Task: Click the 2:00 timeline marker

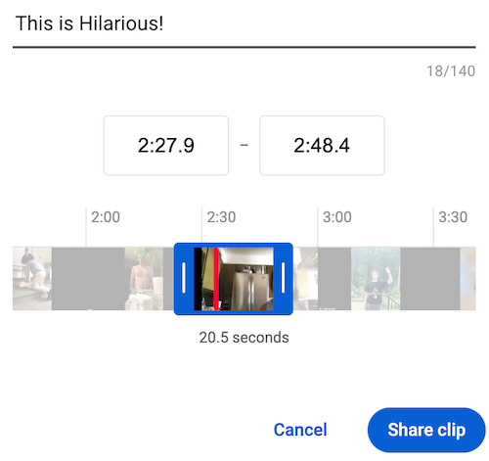Action: coord(106,217)
